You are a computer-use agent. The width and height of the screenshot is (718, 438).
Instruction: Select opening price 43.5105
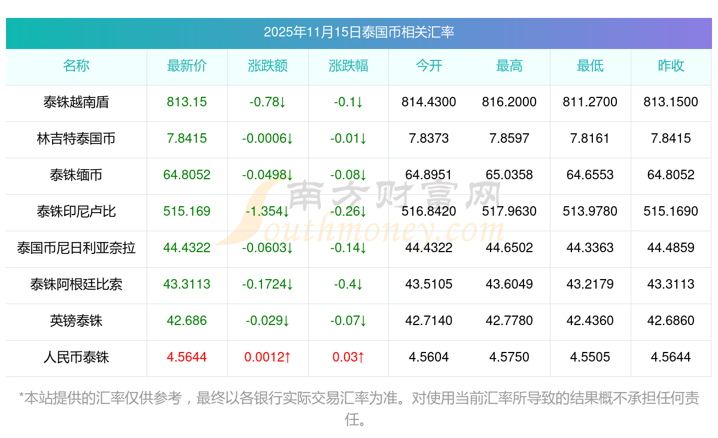[429, 284]
